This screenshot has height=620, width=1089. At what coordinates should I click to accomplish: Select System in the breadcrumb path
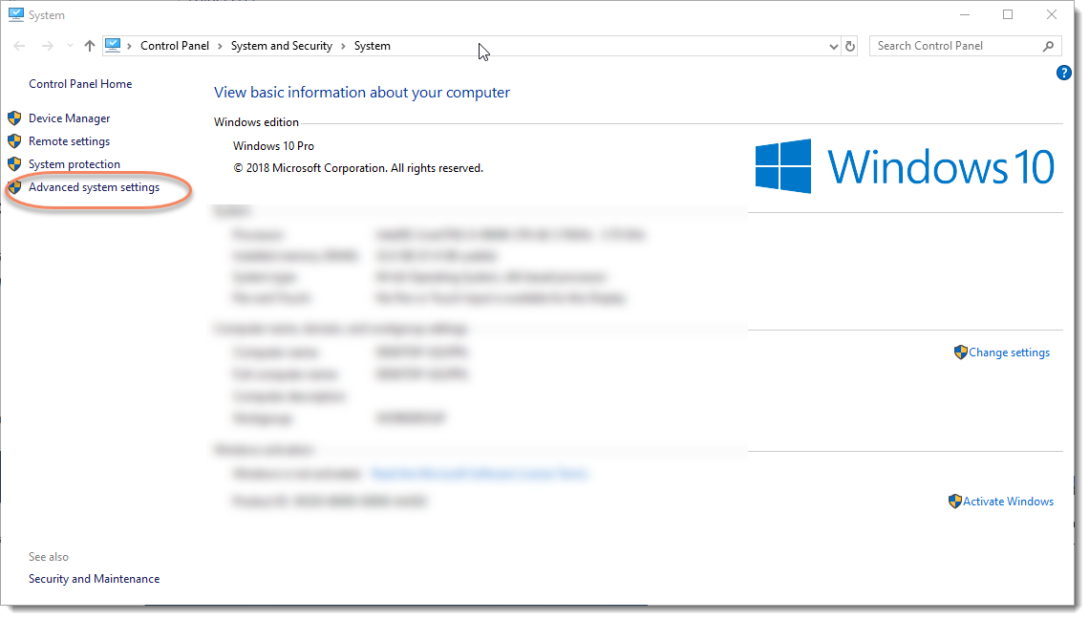pyautogui.click(x=373, y=46)
